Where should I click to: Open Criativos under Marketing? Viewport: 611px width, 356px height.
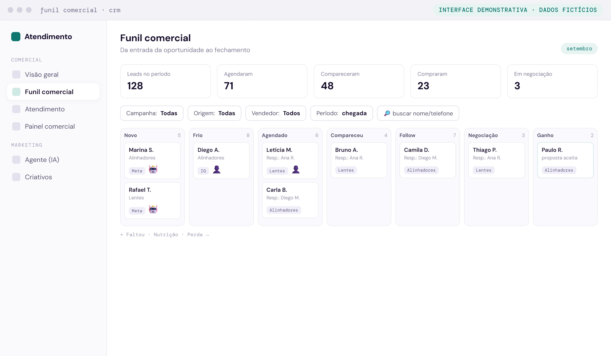[x=53, y=177]
